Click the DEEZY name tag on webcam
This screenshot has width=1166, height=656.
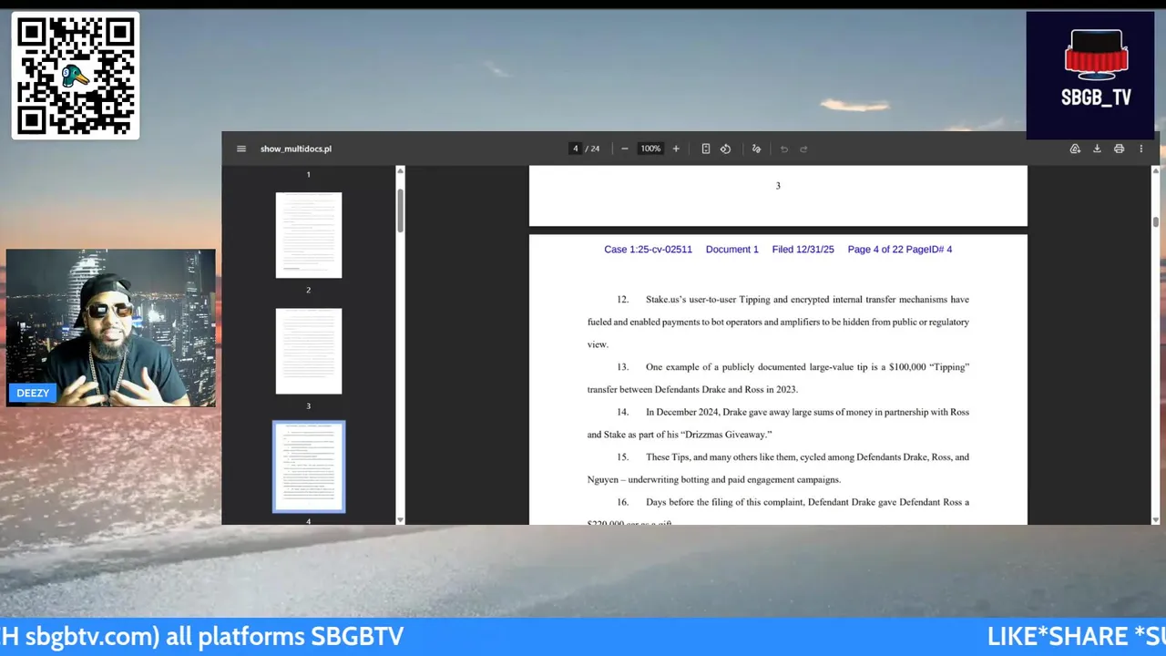coord(32,393)
